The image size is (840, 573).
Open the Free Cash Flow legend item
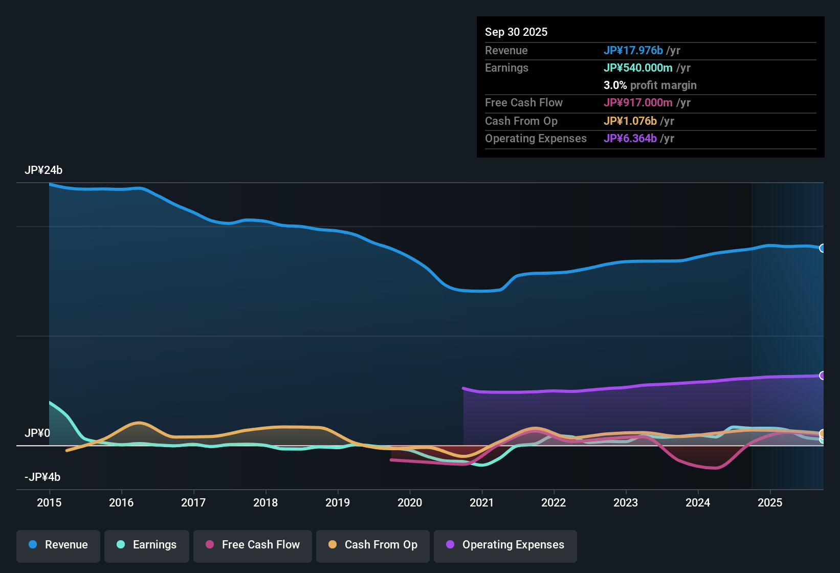coord(252,545)
